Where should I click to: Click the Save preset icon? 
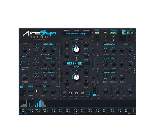tap(65, 93)
